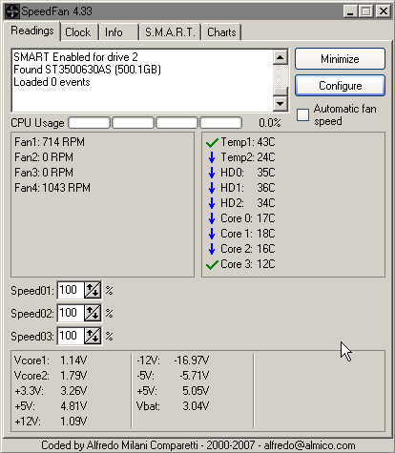Click the 'Core 1: 18C' reading

tap(248, 234)
